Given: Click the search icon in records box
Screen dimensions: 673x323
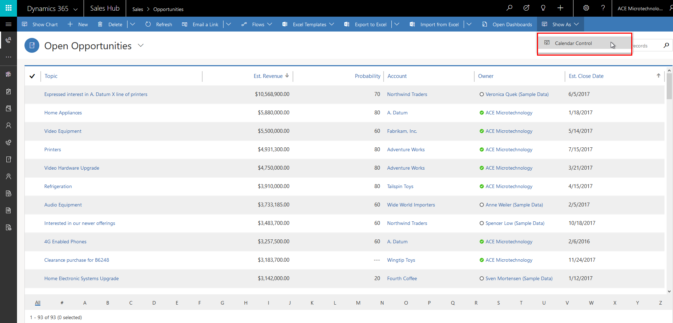Looking at the screenshot, I should 666,45.
